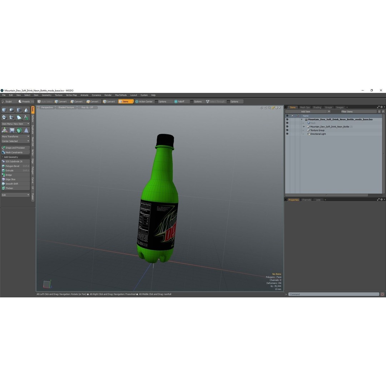
Task: Select the Text tool icon
Action: point(26,118)
